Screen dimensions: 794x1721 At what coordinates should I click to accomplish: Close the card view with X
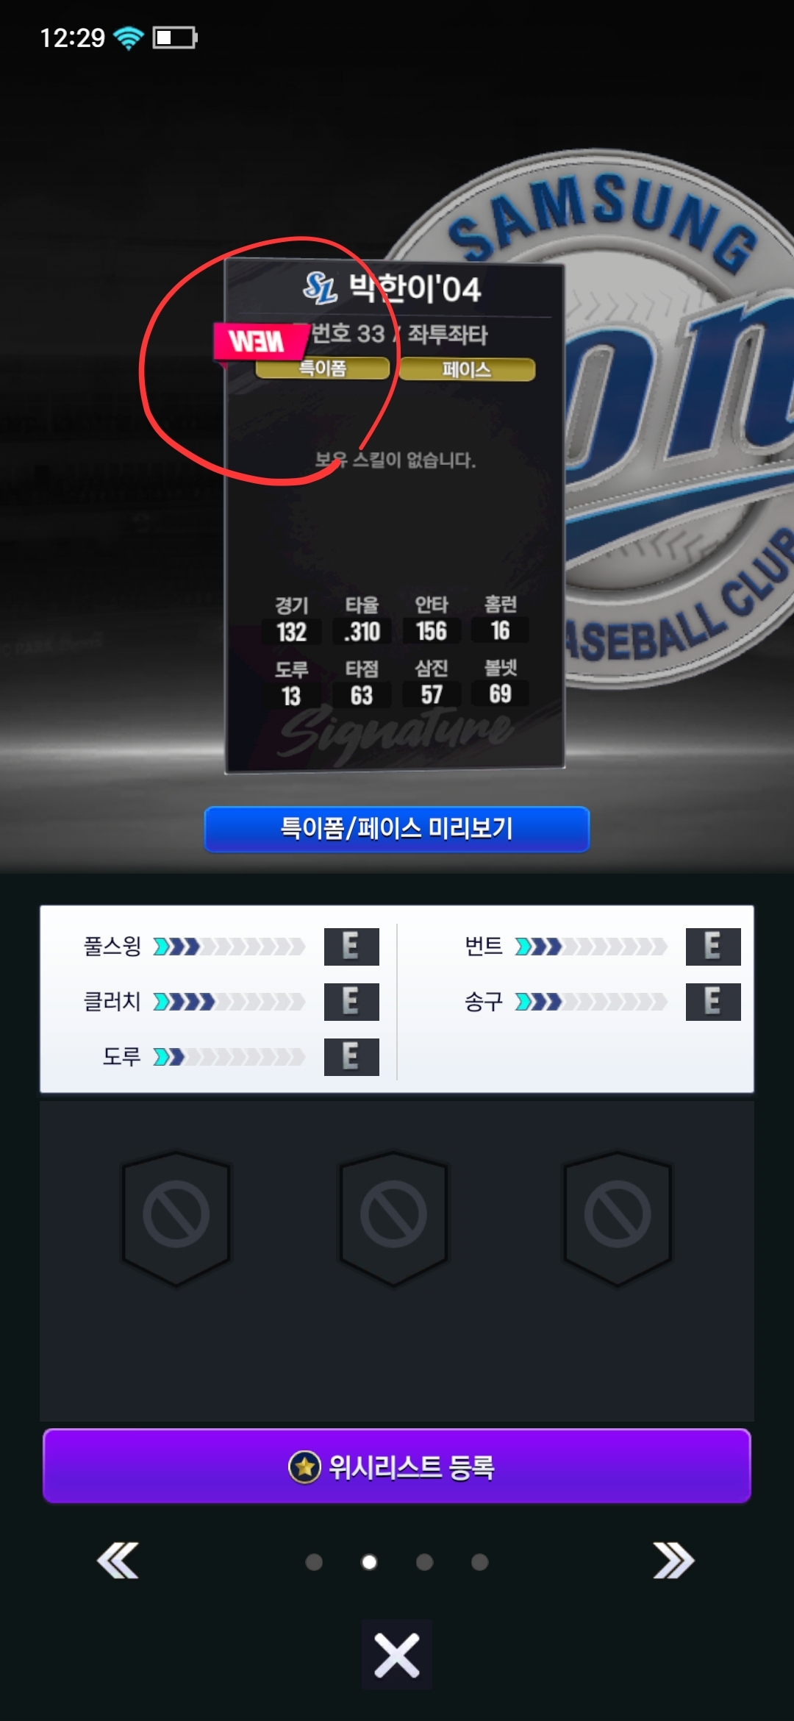pos(397,1655)
